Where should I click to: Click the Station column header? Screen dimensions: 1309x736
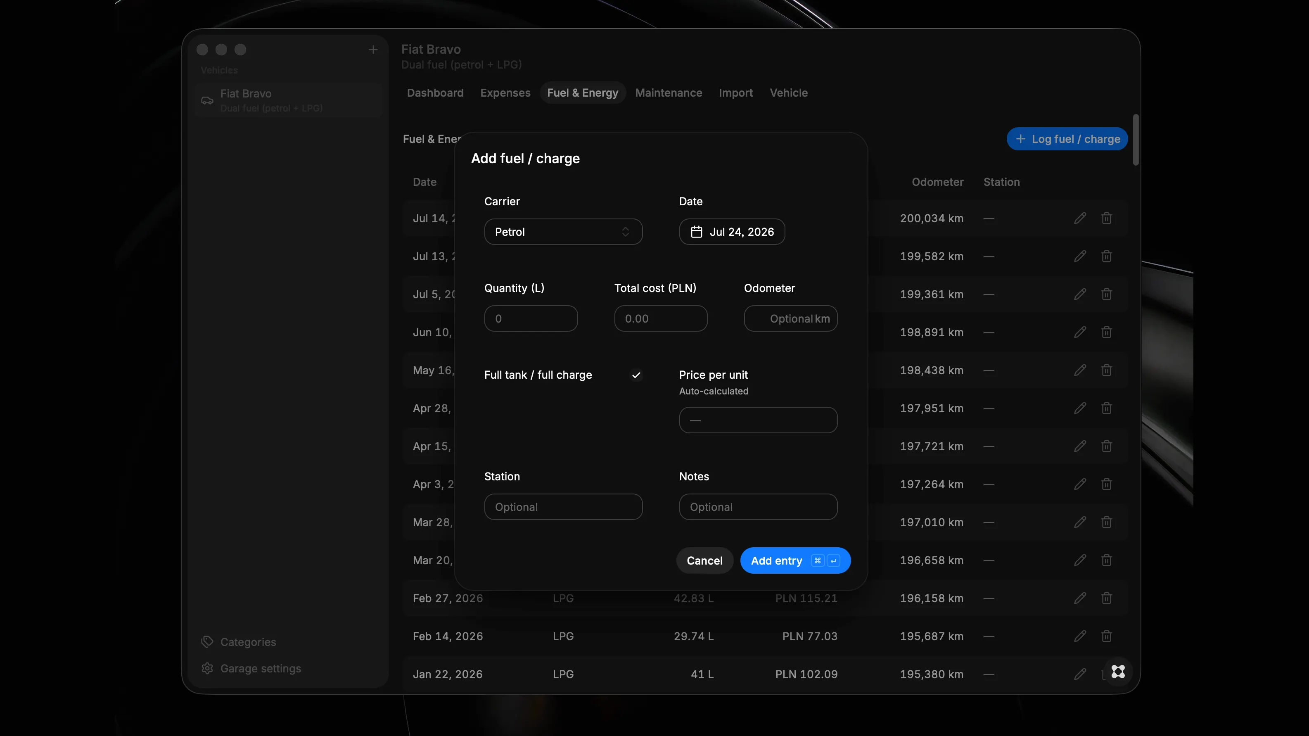1001,182
